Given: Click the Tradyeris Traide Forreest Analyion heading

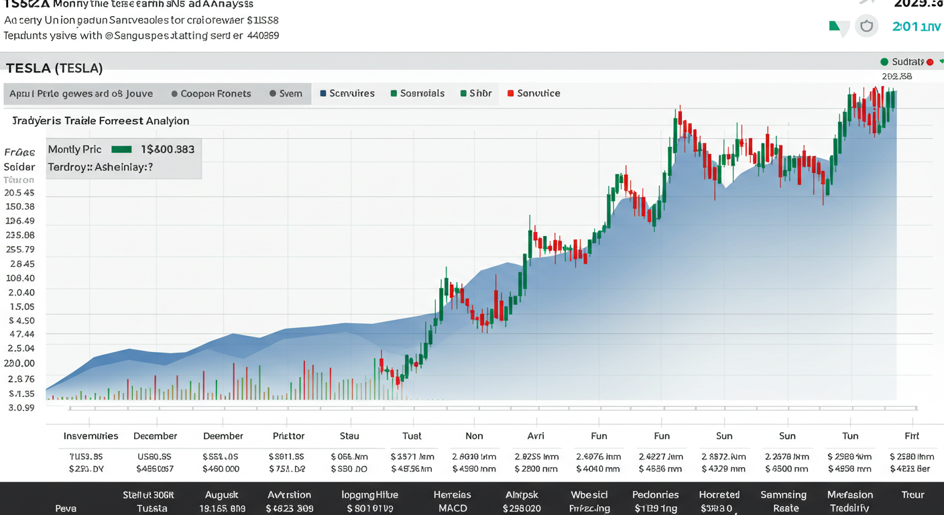Looking at the screenshot, I should click(101, 121).
